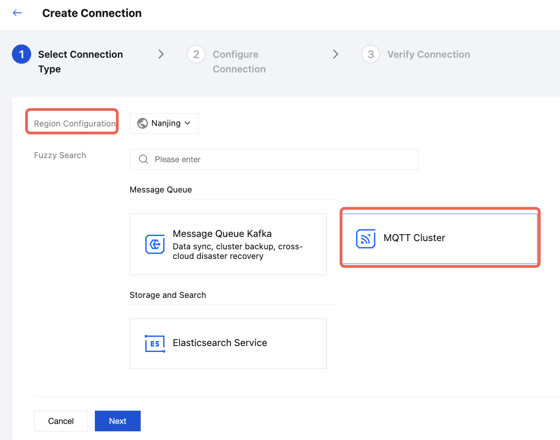The height and width of the screenshot is (440, 560).
Task: Click the Kafka logo icon
Action: [154, 244]
